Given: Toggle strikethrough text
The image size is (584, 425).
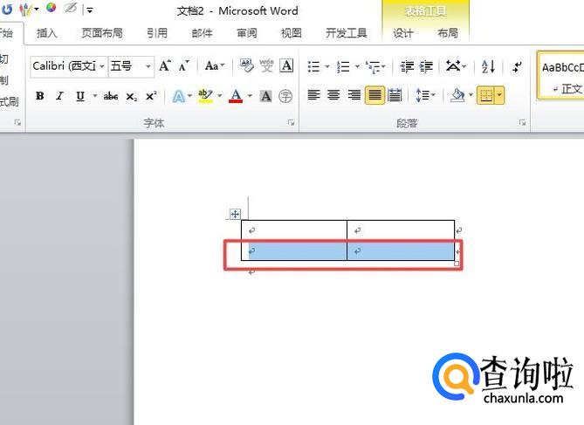Looking at the screenshot, I should (x=111, y=96).
